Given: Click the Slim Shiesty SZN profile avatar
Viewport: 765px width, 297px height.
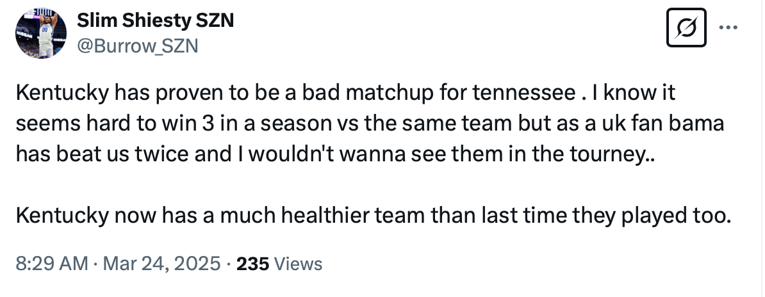Looking at the screenshot, I should click(x=40, y=34).
